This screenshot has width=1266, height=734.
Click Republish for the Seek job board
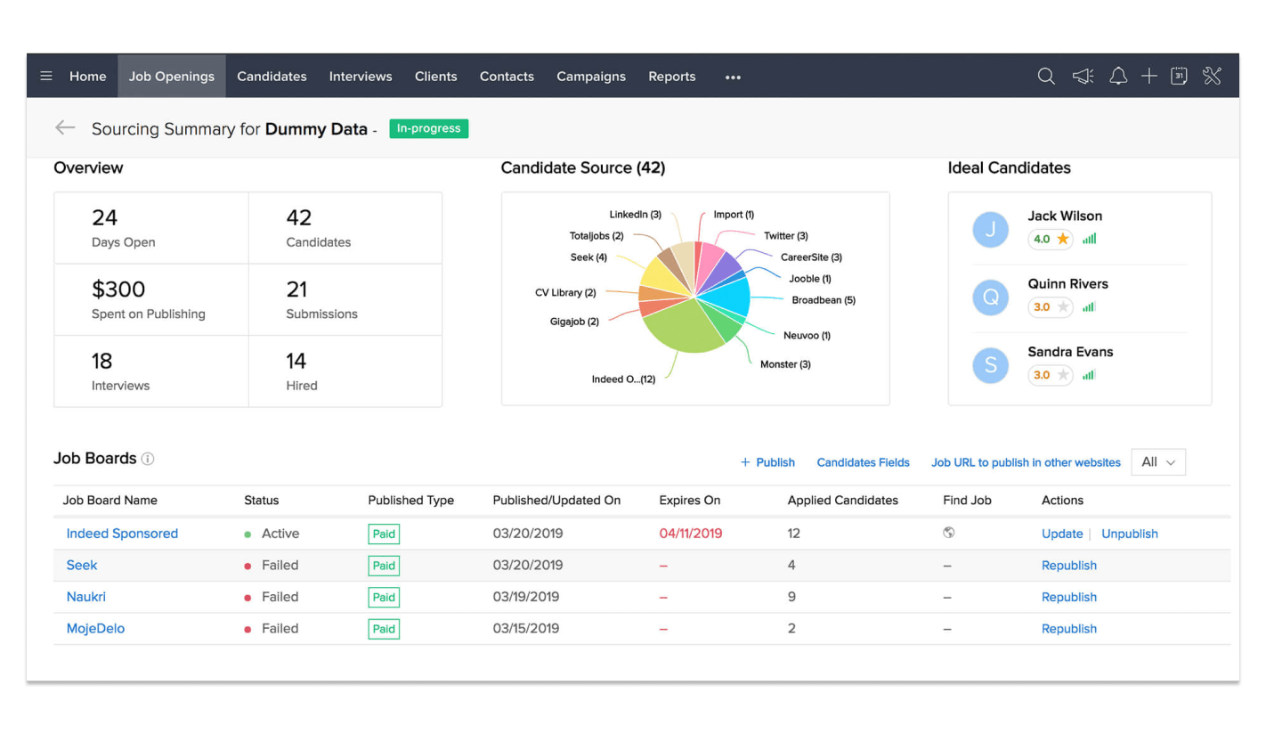[x=1068, y=566]
